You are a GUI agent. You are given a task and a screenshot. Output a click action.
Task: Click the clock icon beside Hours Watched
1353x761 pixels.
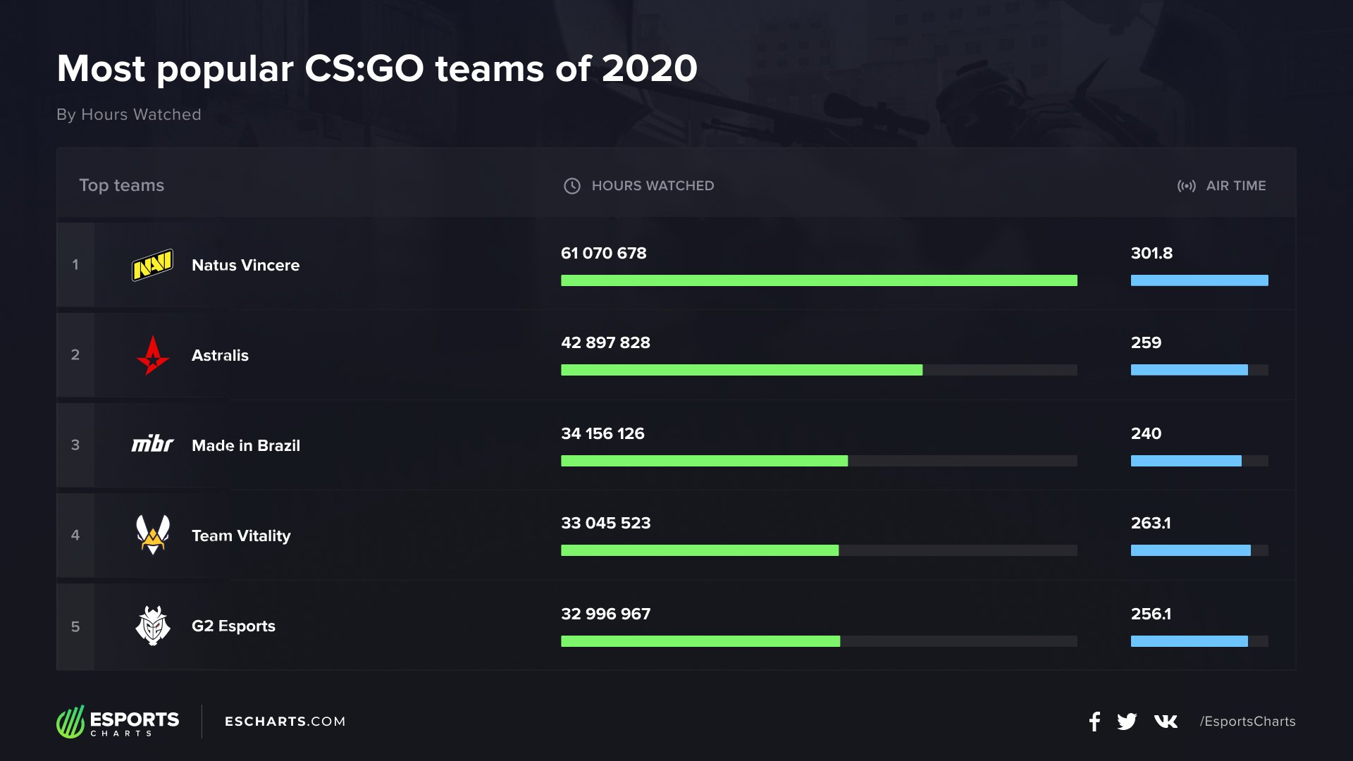pos(572,186)
